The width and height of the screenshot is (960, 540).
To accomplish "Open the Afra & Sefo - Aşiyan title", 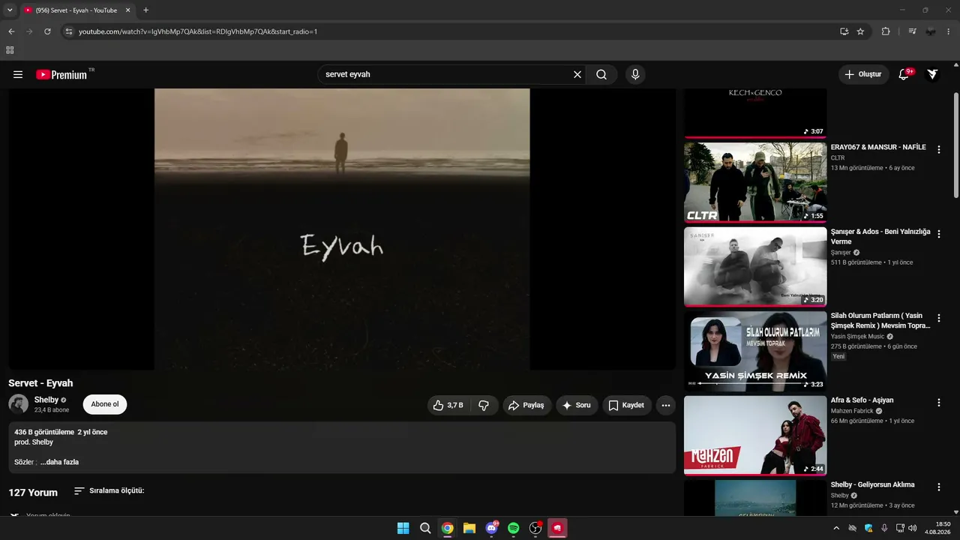I will pos(862,400).
